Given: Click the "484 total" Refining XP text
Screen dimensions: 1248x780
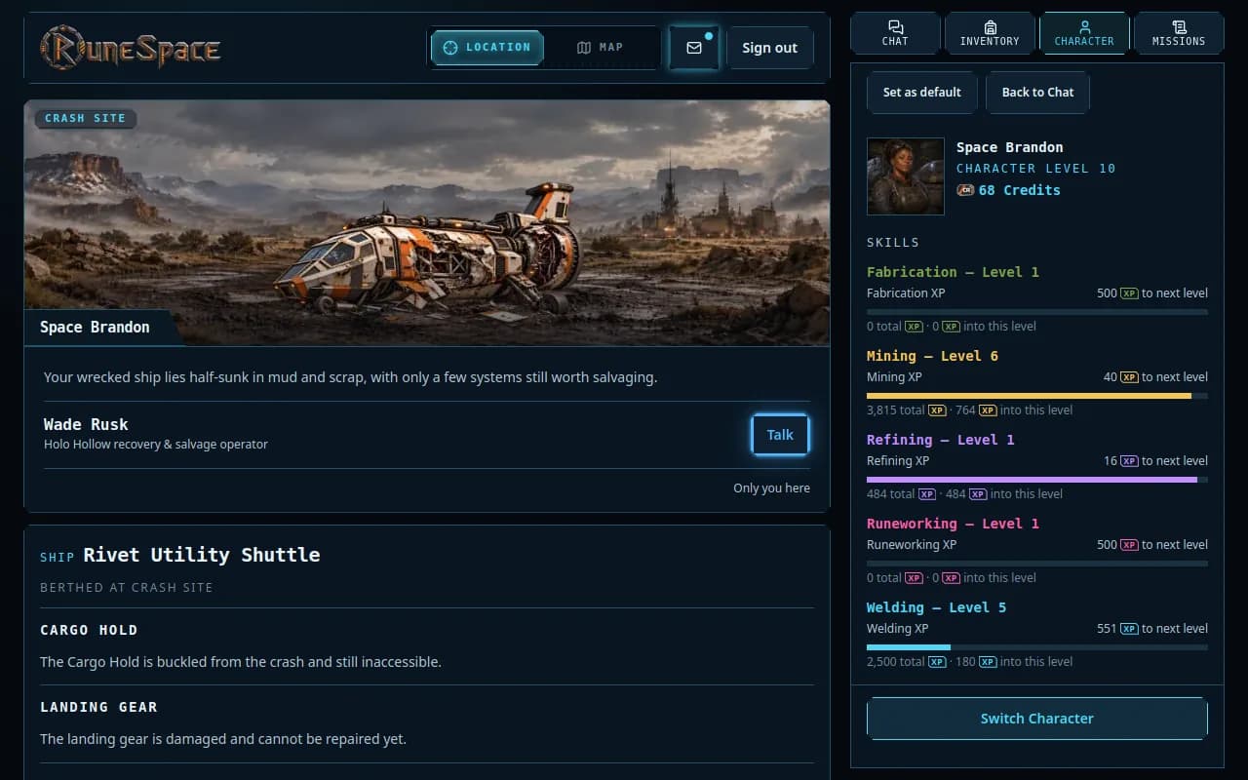Looking at the screenshot, I should [890, 494].
